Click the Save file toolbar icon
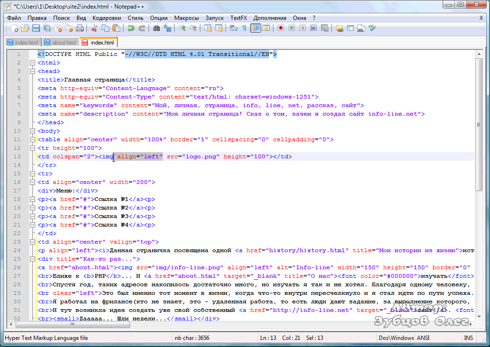This screenshot has width=490, height=347. point(36,28)
